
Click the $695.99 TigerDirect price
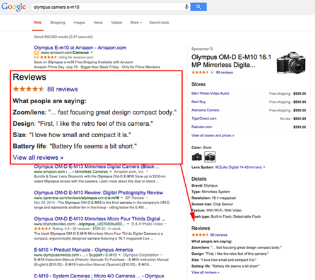pyautogui.click(x=300, y=119)
